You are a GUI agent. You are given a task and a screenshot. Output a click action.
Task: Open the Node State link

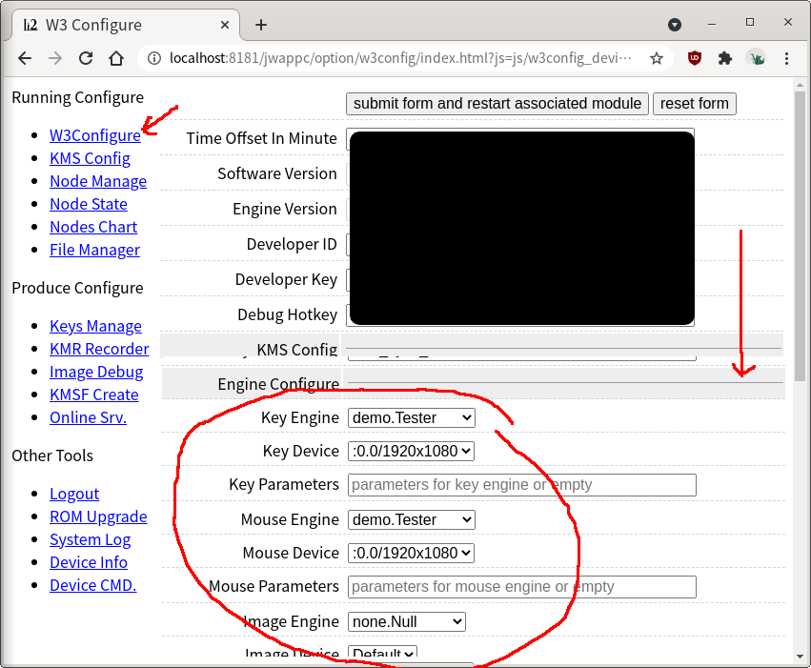tap(89, 204)
